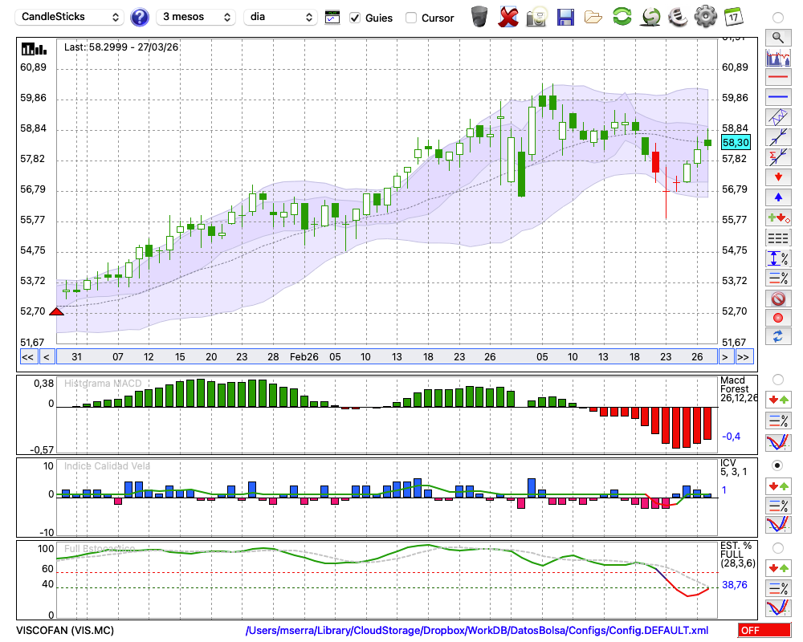Open settings with the gear icon
803x642 pixels.
pos(706,17)
